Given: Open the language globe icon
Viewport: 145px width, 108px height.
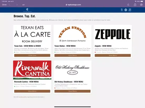Looking at the screenshot, I should (126, 10).
